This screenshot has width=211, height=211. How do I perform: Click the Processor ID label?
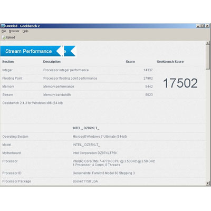[x=12, y=173]
